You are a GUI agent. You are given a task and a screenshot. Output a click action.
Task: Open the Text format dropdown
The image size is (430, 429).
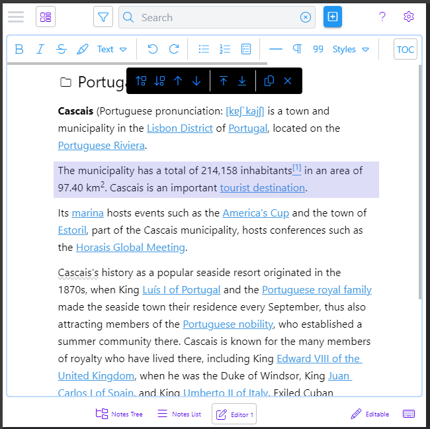pos(112,50)
